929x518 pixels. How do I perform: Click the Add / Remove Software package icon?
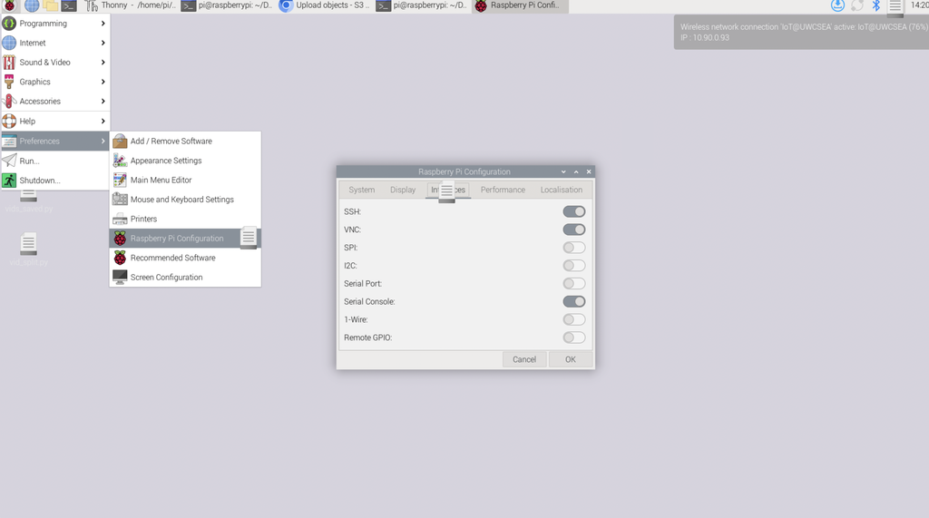click(120, 141)
